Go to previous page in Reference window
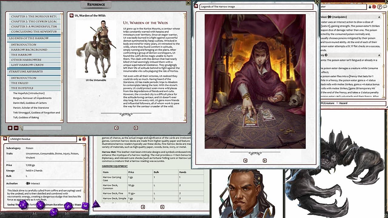 click(x=116, y=128)
